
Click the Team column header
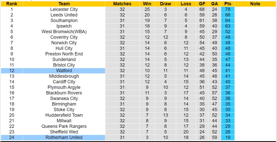(64, 4)
